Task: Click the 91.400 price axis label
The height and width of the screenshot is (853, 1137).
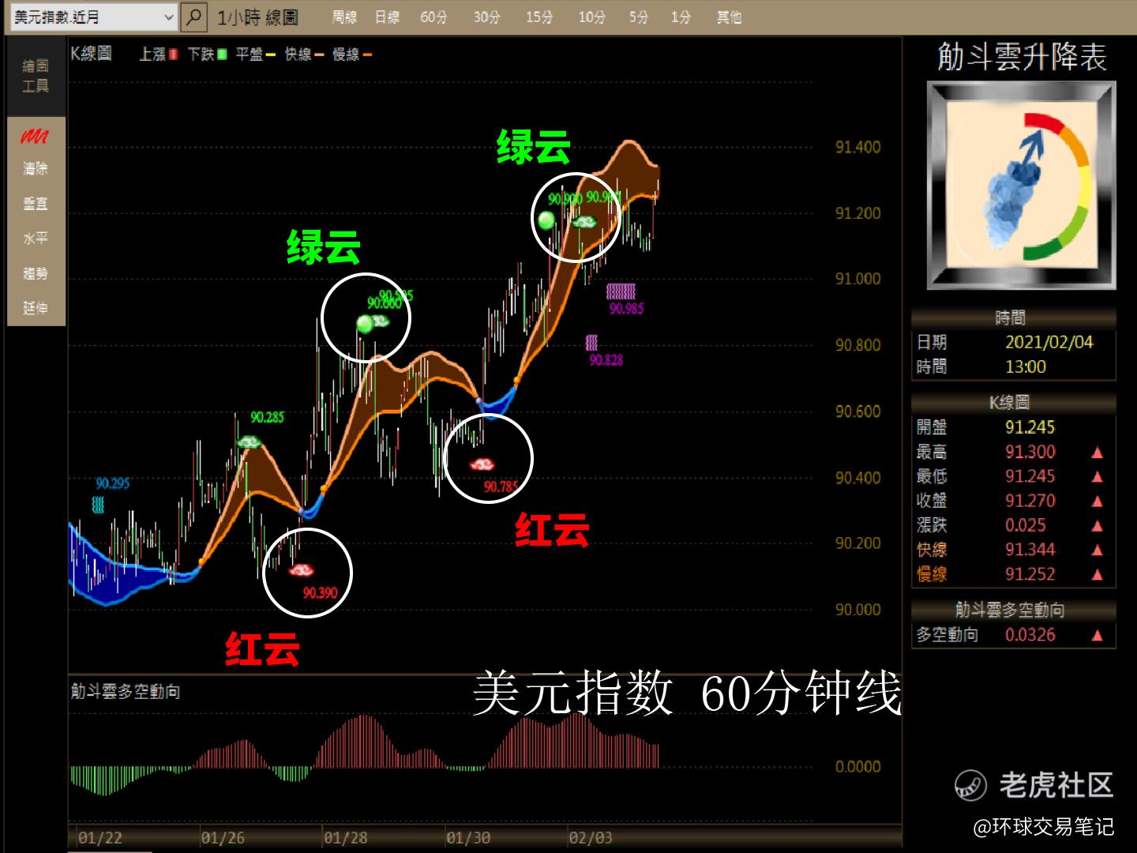Action: pyautogui.click(x=857, y=147)
